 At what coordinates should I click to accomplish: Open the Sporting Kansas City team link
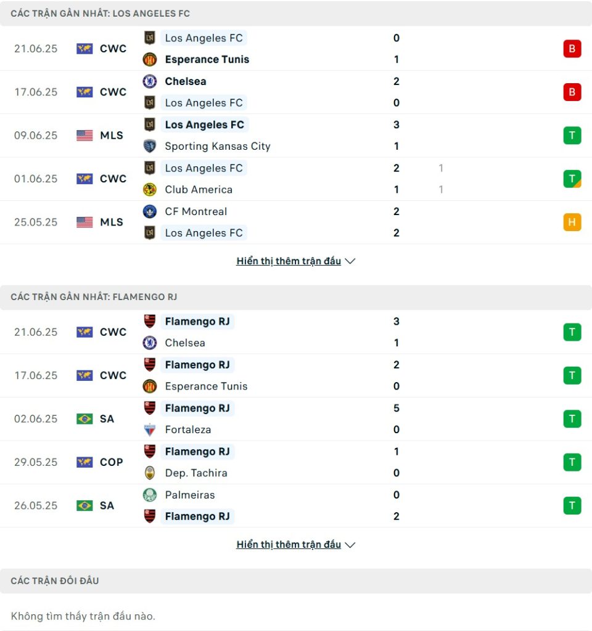218,146
